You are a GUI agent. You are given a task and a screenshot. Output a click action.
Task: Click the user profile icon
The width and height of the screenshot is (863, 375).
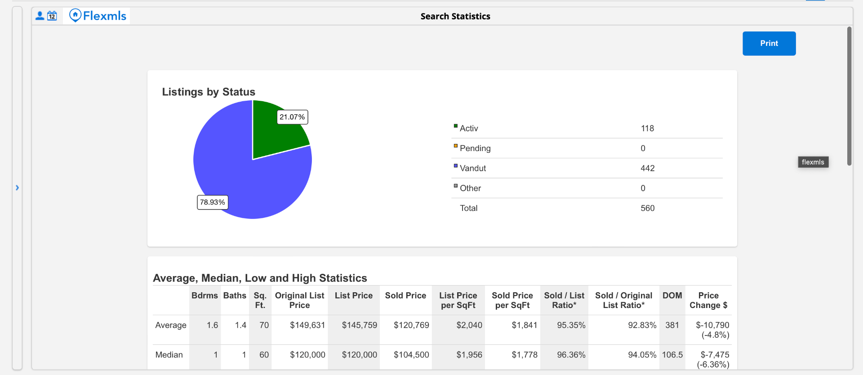coord(40,16)
